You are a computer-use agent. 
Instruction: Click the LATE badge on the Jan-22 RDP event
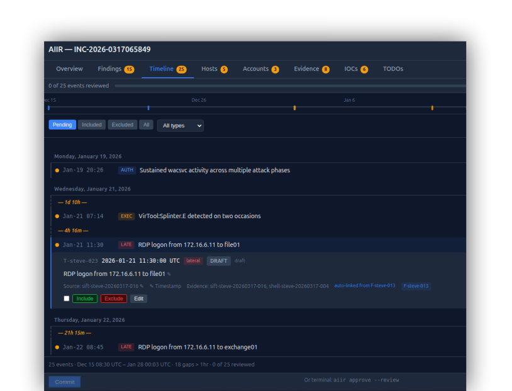pyautogui.click(x=126, y=346)
